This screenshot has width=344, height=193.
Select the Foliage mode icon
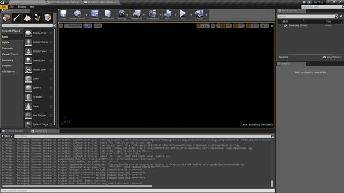pos(37,18)
